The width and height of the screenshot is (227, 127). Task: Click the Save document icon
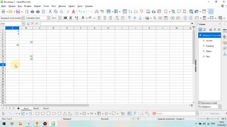pos(18,12)
